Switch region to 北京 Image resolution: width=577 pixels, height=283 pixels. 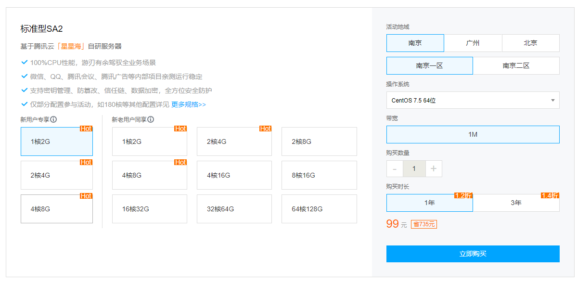tap(531, 43)
